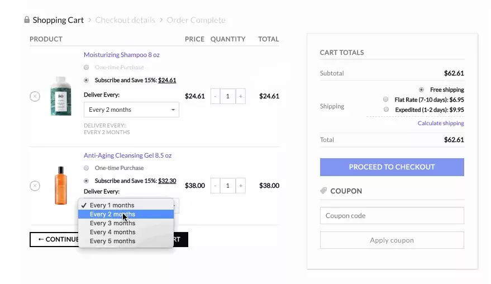Click the Apply coupon button
This screenshot has width=491, height=284.
click(392, 240)
